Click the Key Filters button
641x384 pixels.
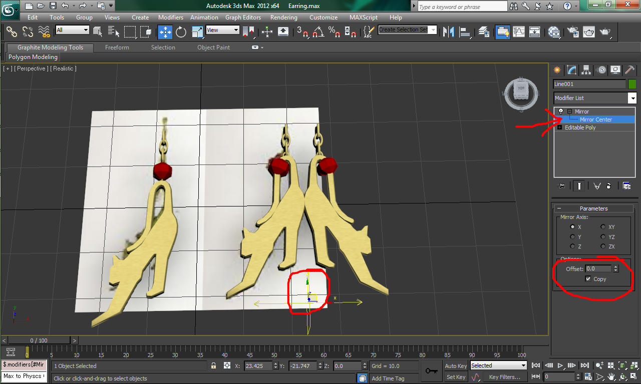click(x=504, y=377)
